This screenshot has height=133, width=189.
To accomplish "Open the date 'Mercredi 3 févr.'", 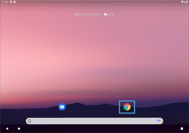I will 88,14.
